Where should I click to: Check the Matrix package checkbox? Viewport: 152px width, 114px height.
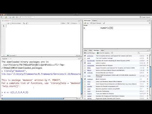pyautogui.click(x=85, y=70)
